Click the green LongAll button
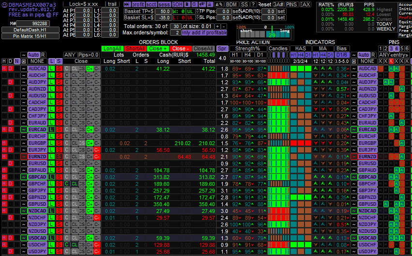 pyautogui.click(x=112, y=48)
